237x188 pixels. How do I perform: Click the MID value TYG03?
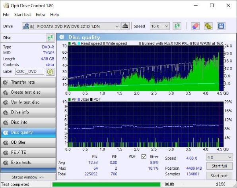(x=49, y=53)
